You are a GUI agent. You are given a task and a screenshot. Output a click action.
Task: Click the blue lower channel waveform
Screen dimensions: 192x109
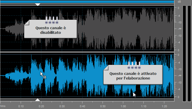[87, 75]
